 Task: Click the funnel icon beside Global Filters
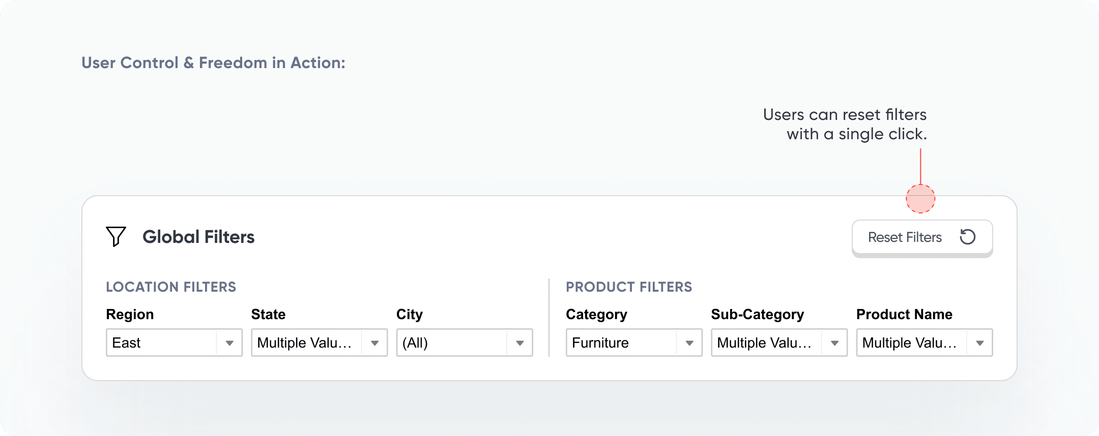(116, 237)
